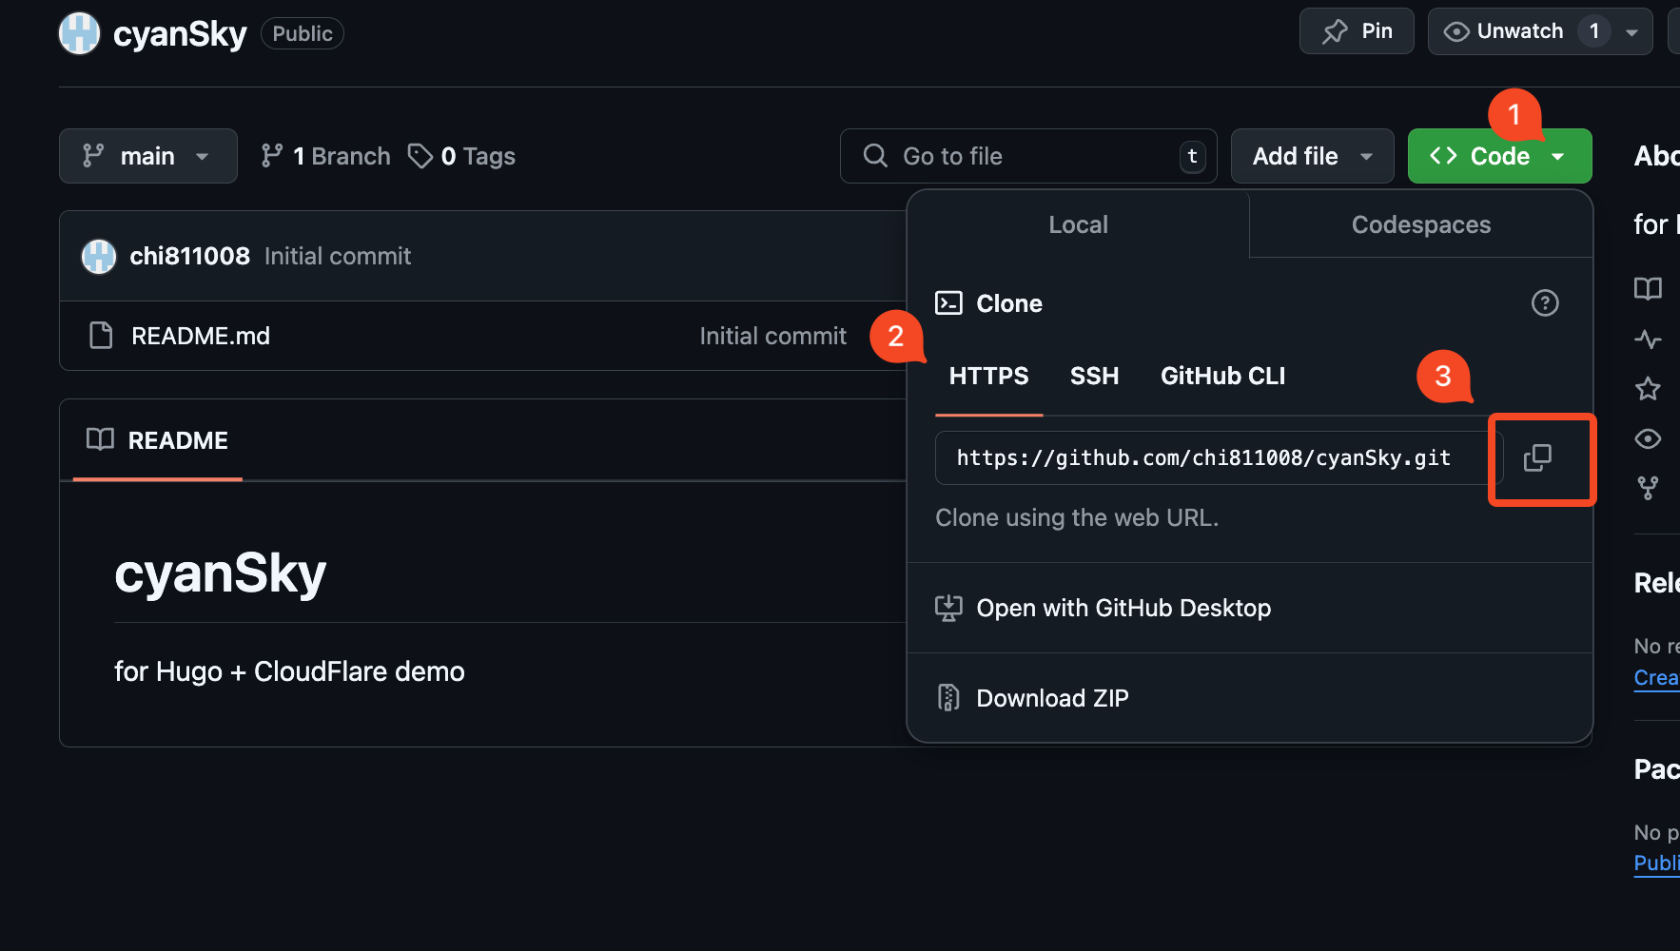
Task: Open the clone help question mark icon
Action: coord(1545,303)
